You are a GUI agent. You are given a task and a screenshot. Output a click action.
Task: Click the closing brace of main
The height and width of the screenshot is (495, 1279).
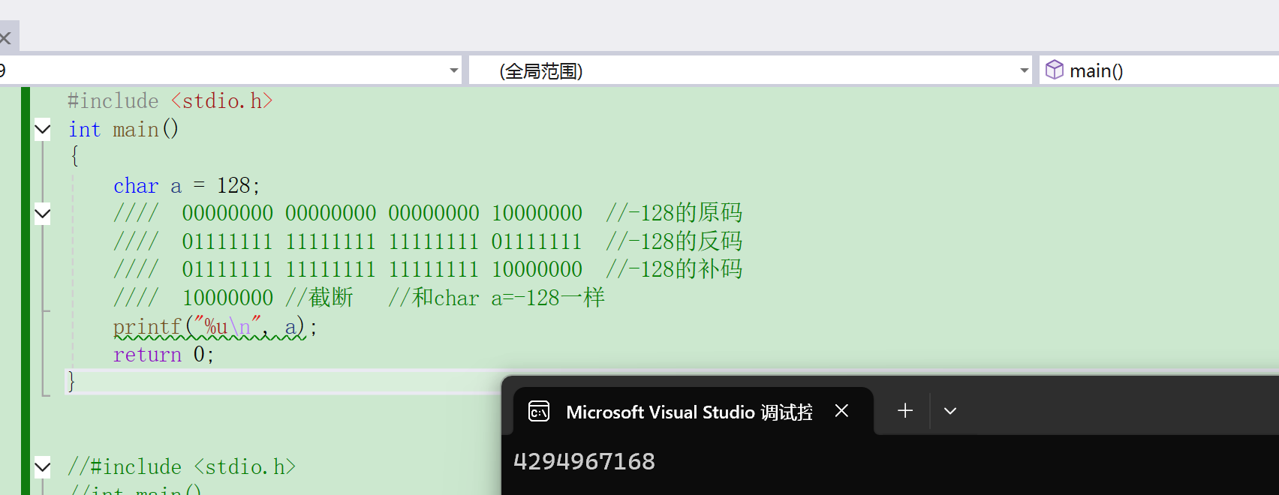point(71,381)
